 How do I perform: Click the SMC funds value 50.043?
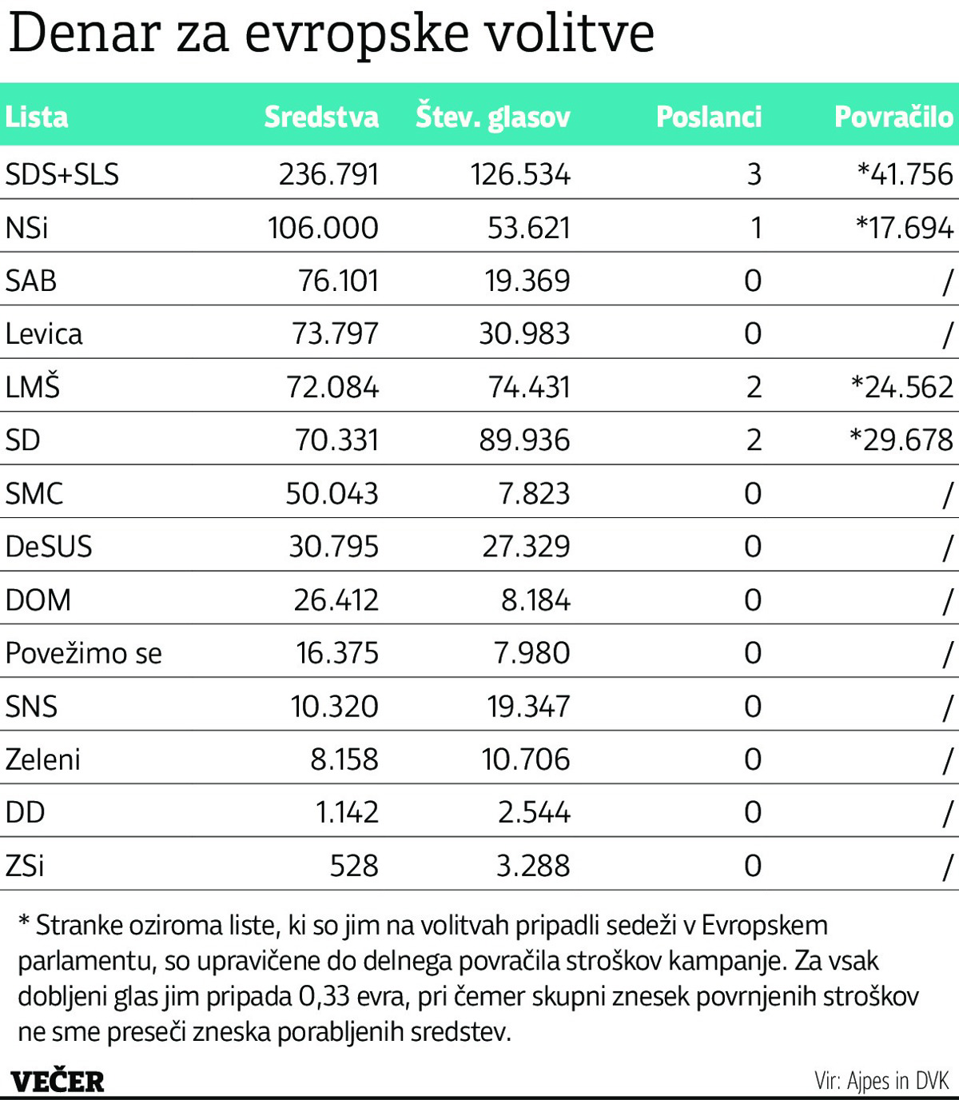pos(332,494)
